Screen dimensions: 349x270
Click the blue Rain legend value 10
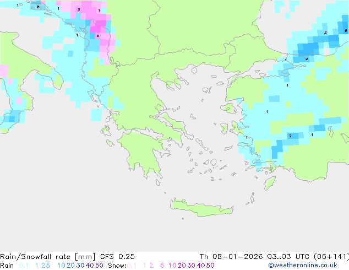61,266
